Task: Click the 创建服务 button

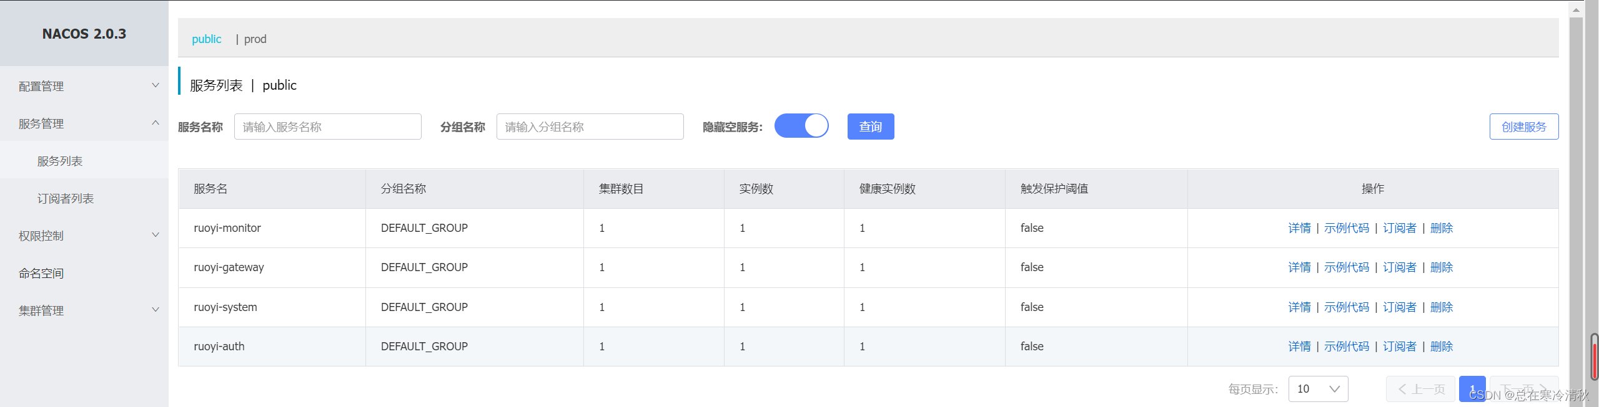Action: pos(1524,127)
